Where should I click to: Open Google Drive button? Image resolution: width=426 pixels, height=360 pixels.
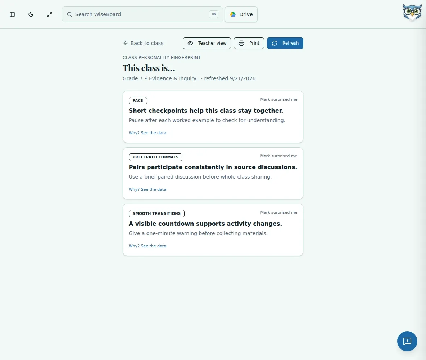(241, 14)
